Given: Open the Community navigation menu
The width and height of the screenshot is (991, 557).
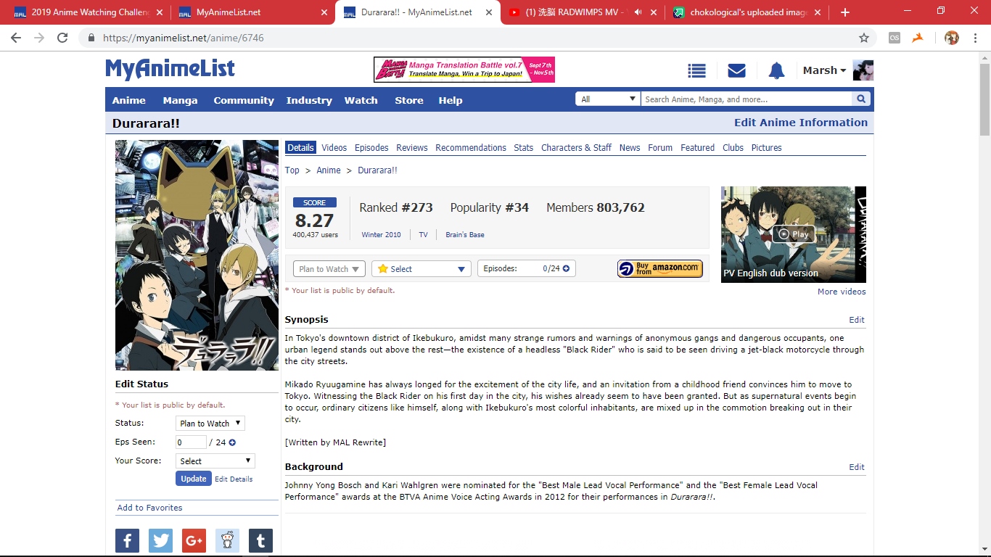Looking at the screenshot, I should [244, 100].
